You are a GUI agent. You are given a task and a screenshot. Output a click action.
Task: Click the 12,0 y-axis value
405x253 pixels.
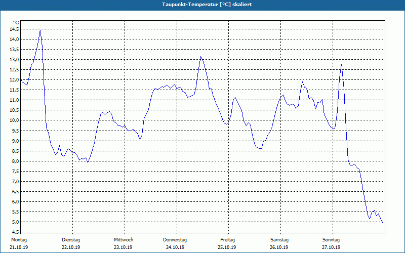[15, 80]
